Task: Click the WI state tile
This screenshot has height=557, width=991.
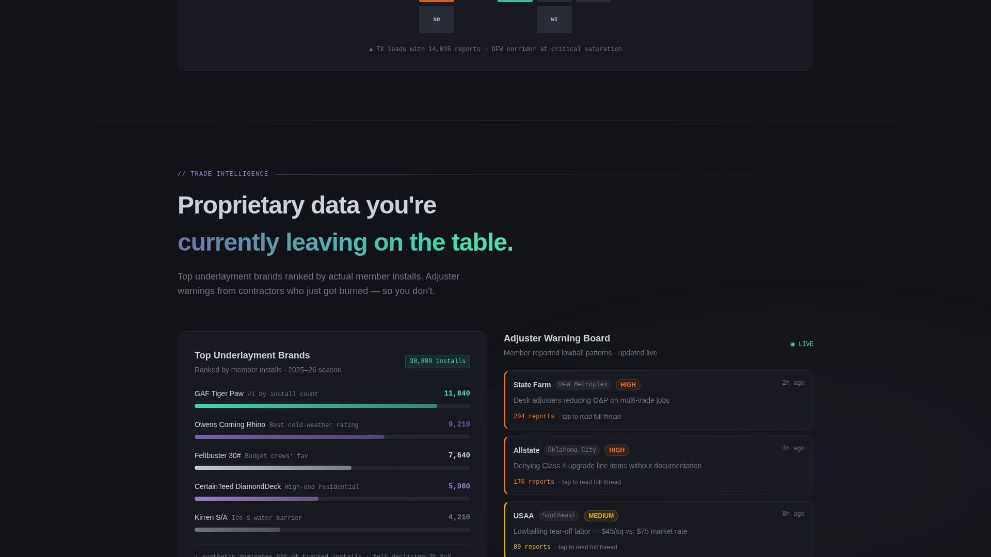Action: 554,20
